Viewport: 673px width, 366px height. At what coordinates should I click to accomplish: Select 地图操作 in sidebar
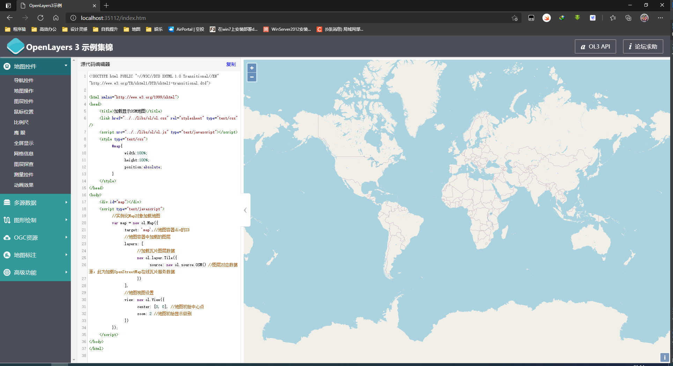point(24,91)
